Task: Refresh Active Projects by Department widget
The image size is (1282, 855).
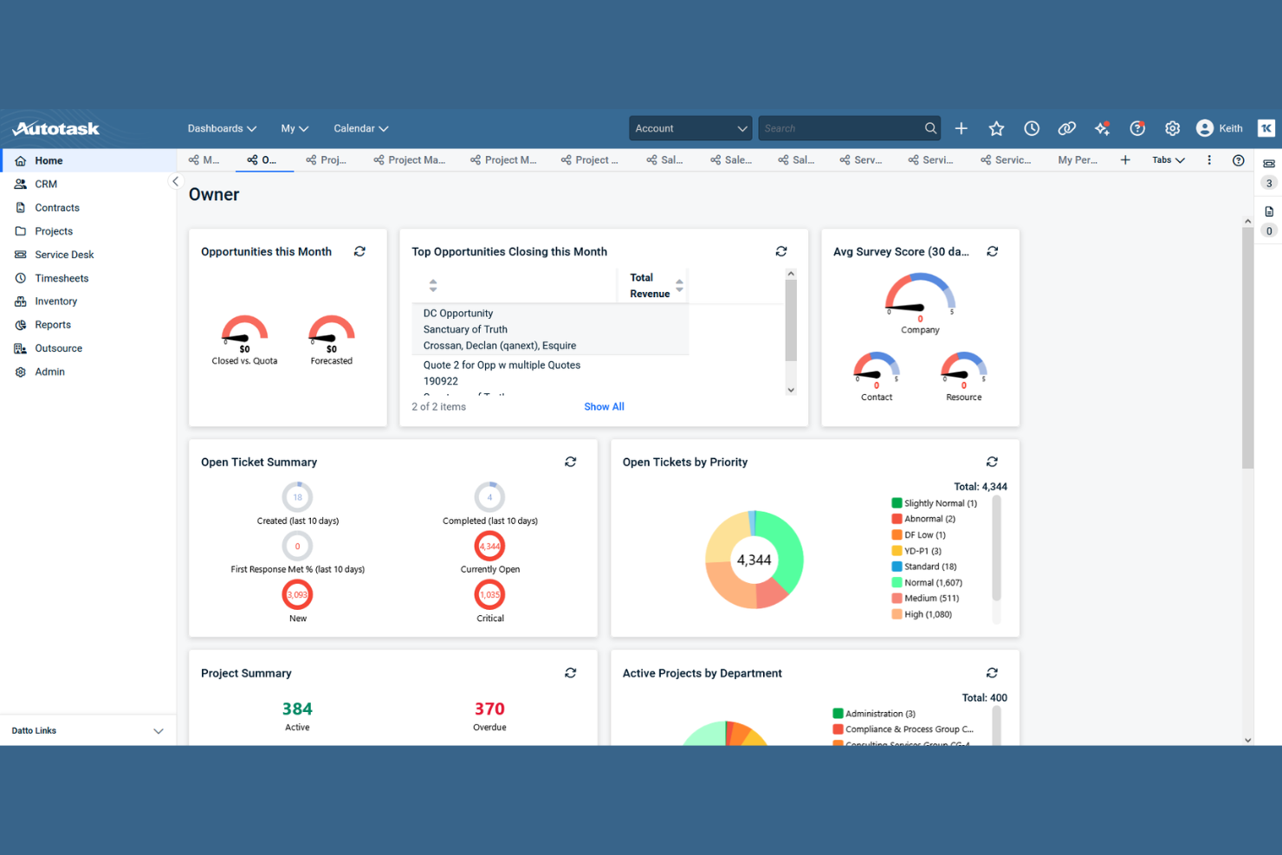Action: [x=993, y=673]
